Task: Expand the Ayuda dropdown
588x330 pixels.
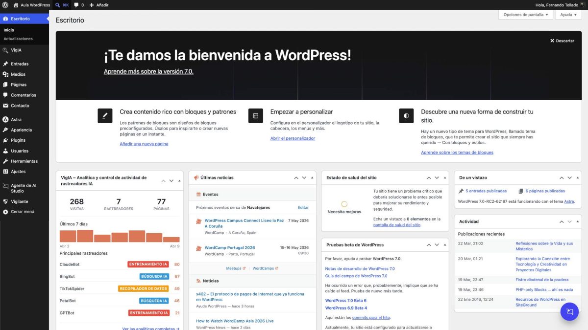Action: click(x=568, y=15)
